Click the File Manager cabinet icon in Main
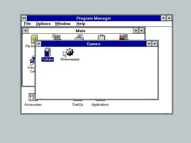Image resolution: width=191 pixels, height=143 pixels. point(34,39)
